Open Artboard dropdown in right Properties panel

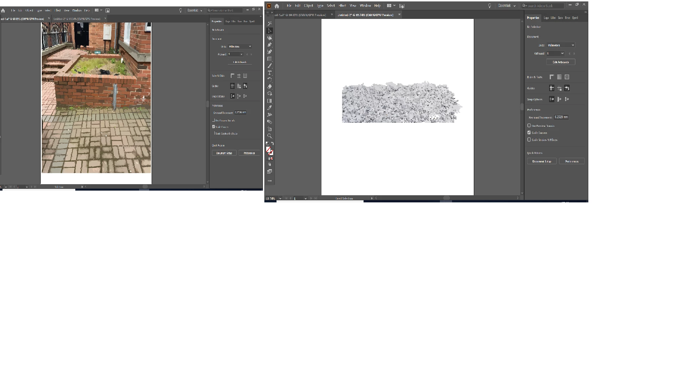(x=555, y=54)
